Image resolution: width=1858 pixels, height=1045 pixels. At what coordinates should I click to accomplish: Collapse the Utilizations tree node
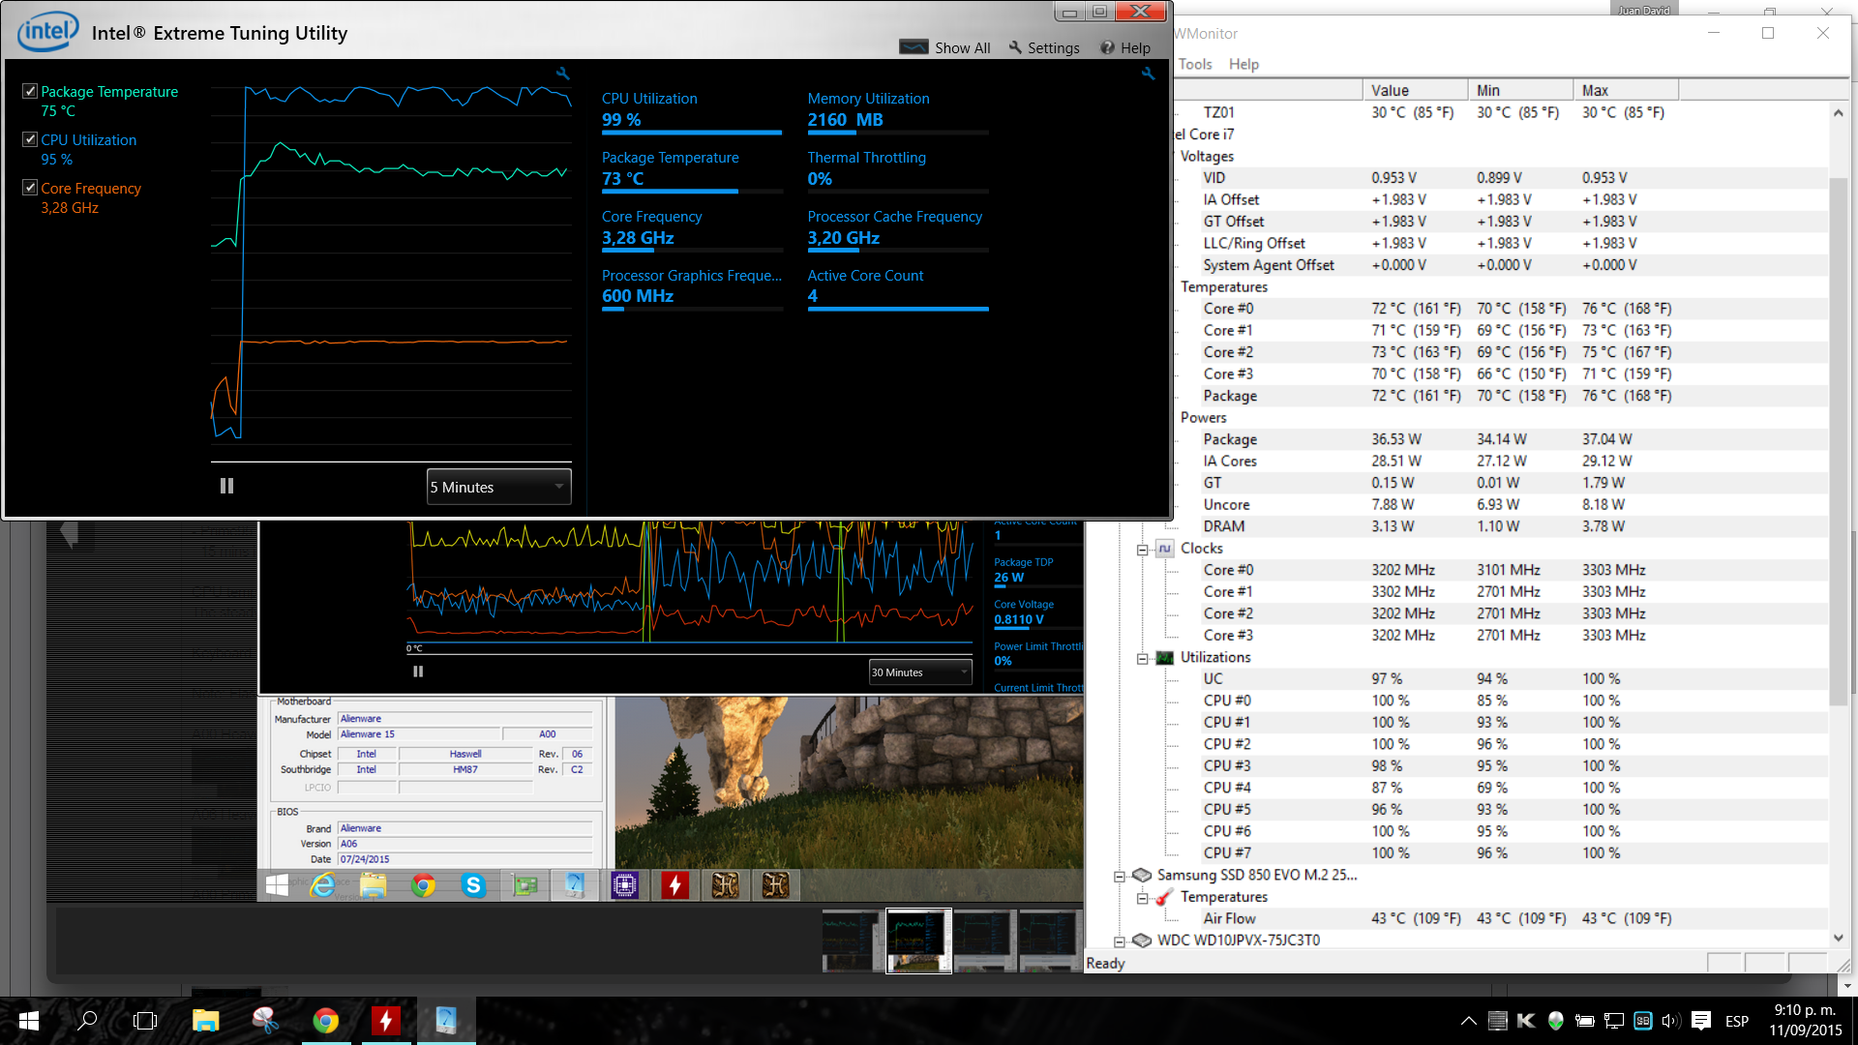1142,659
